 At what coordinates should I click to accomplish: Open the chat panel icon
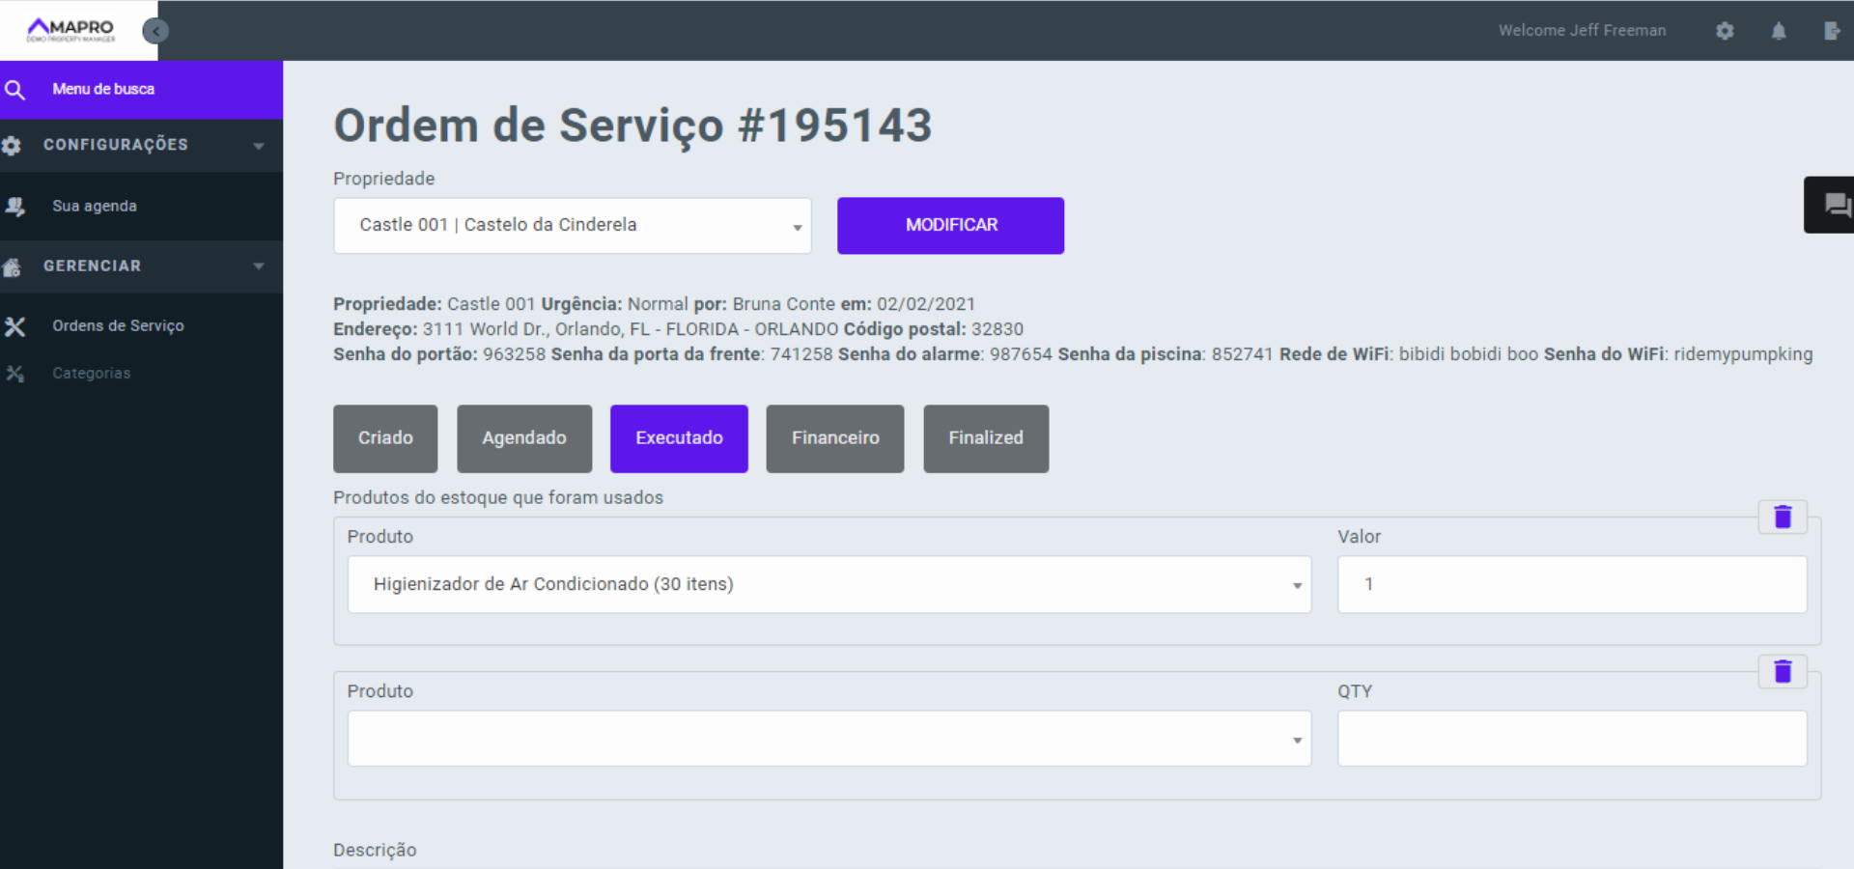click(1836, 205)
